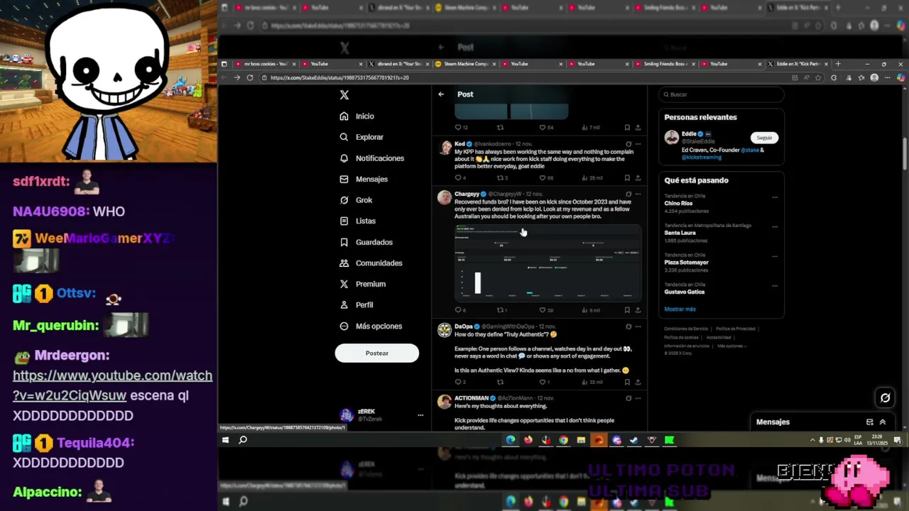
Task: Open Chino Ríos trend
Action: coord(679,204)
